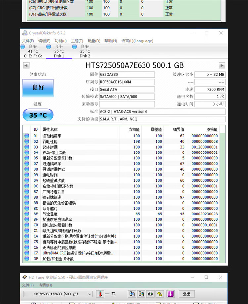
Task: Click status icon of row 09 通电时间
Action: point(27,175)
